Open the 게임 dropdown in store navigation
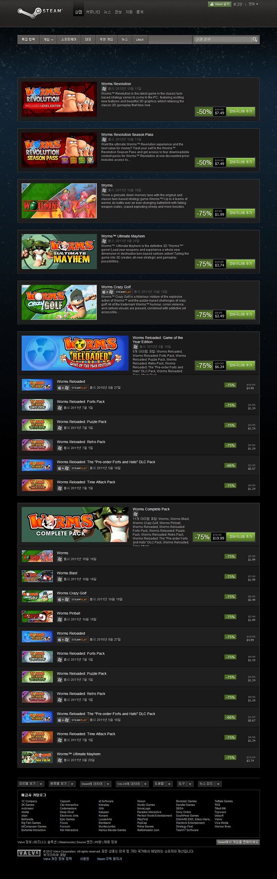The width and height of the screenshot is (277, 879). 48,39
